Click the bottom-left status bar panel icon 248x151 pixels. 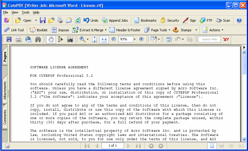7,146
